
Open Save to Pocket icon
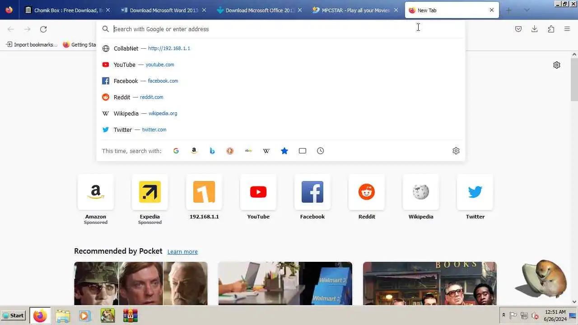point(518,29)
